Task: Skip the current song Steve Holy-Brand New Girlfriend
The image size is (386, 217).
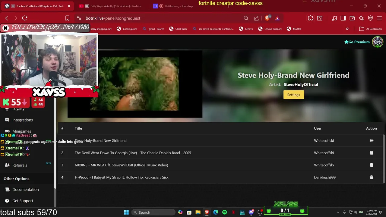Action: (x=371, y=140)
